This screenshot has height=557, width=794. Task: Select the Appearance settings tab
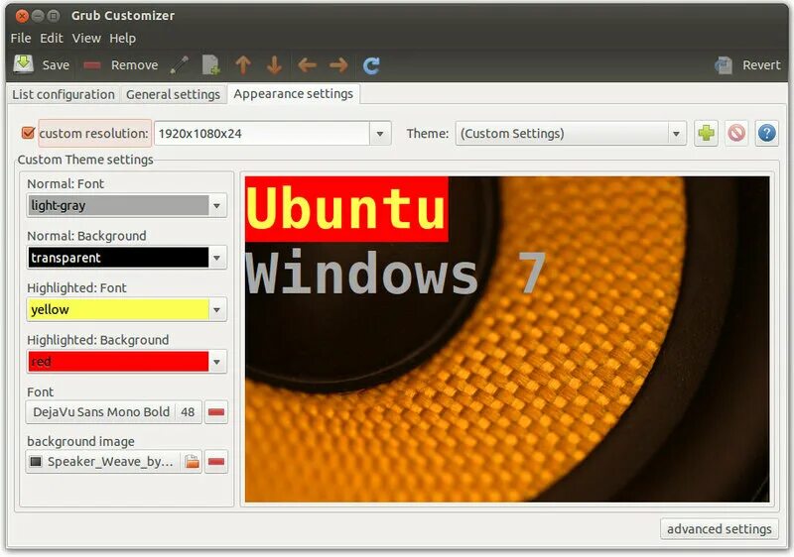(293, 94)
